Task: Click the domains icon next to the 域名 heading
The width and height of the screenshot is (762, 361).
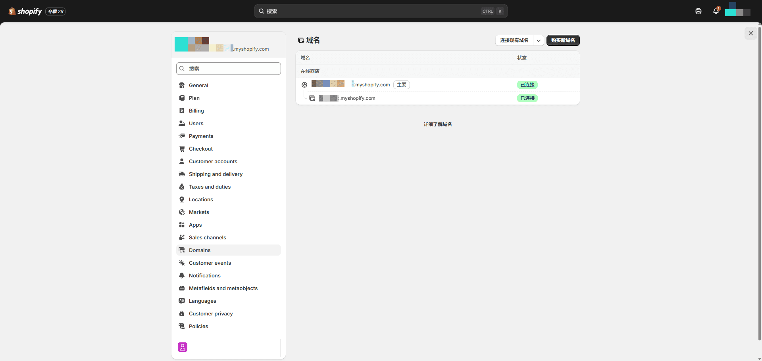Action: [301, 40]
